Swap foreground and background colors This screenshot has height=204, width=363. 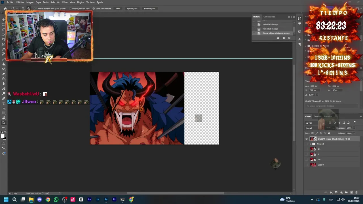(x=5, y=132)
